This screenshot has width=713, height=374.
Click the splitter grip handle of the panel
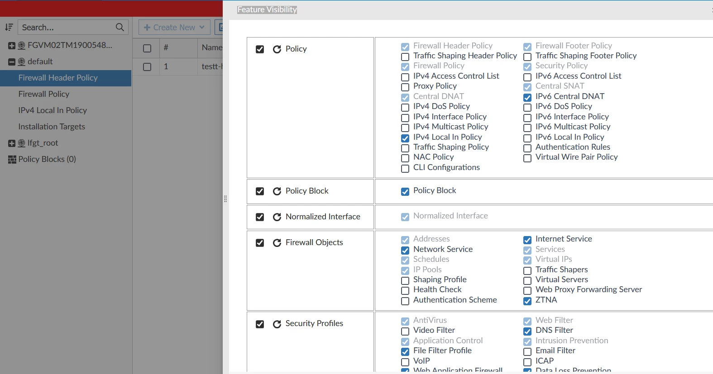click(225, 199)
